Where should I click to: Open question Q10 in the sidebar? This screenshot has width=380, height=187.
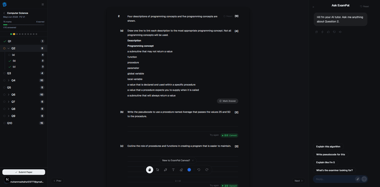9,123
